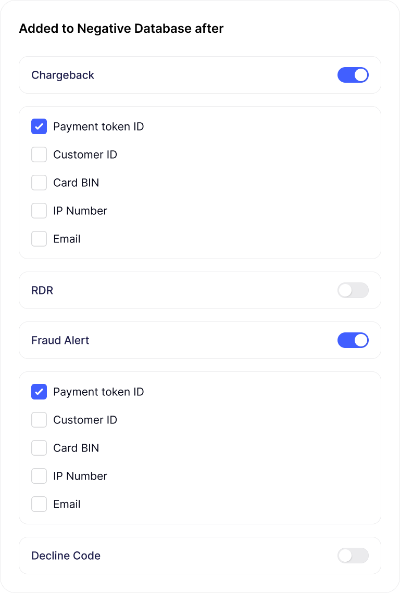Image resolution: width=400 pixels, height=593 pixels.
Task: Uncheck Payment token ID under Chargeback
Action: tap(39, 126)
